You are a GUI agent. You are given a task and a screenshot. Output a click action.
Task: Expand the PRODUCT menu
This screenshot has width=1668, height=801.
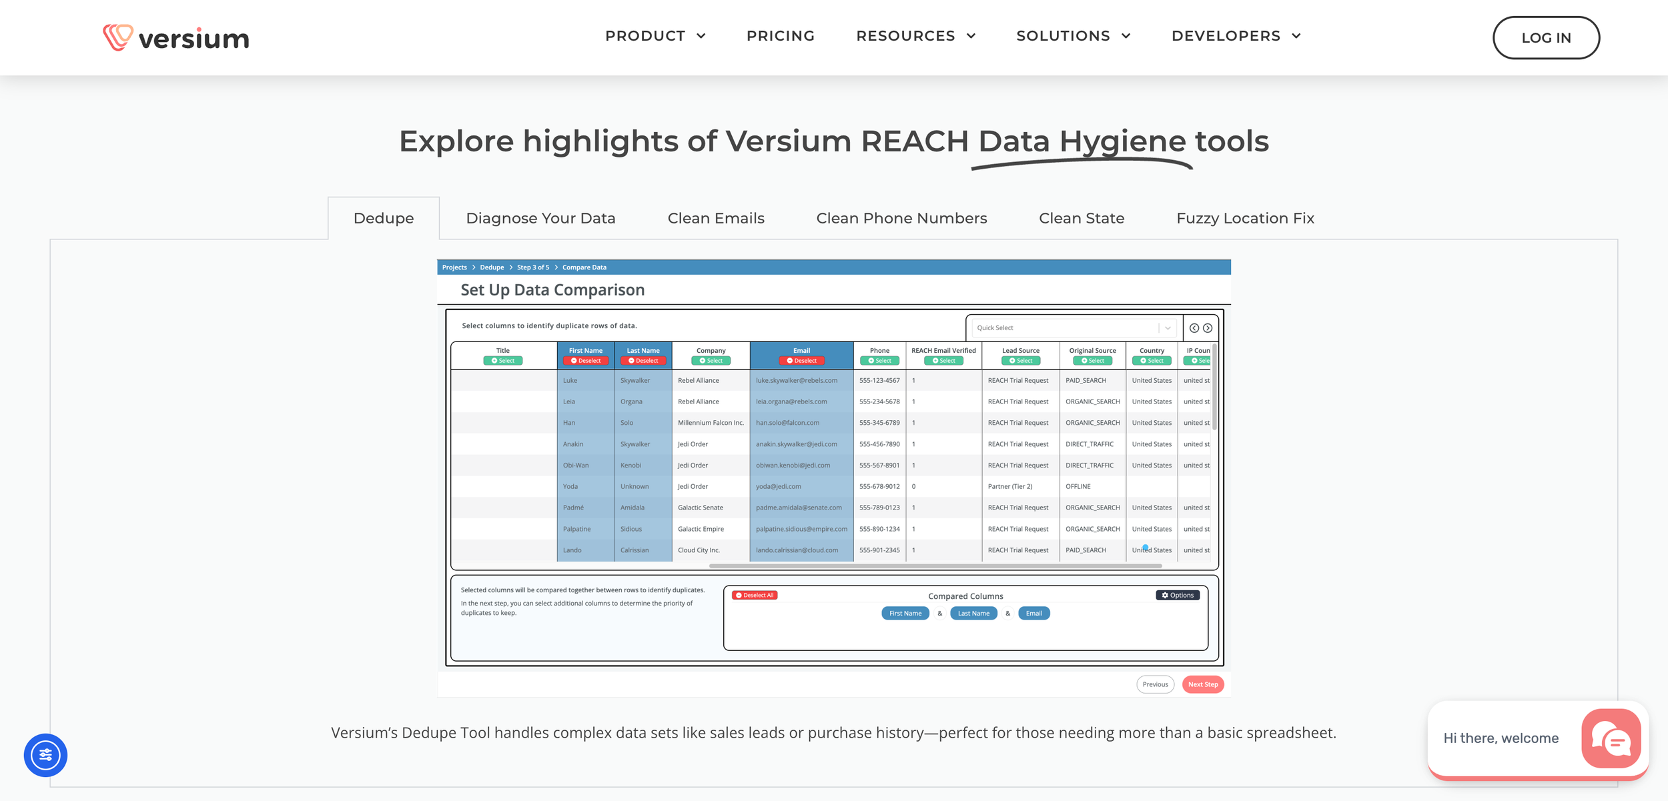[x=655, y=36]
